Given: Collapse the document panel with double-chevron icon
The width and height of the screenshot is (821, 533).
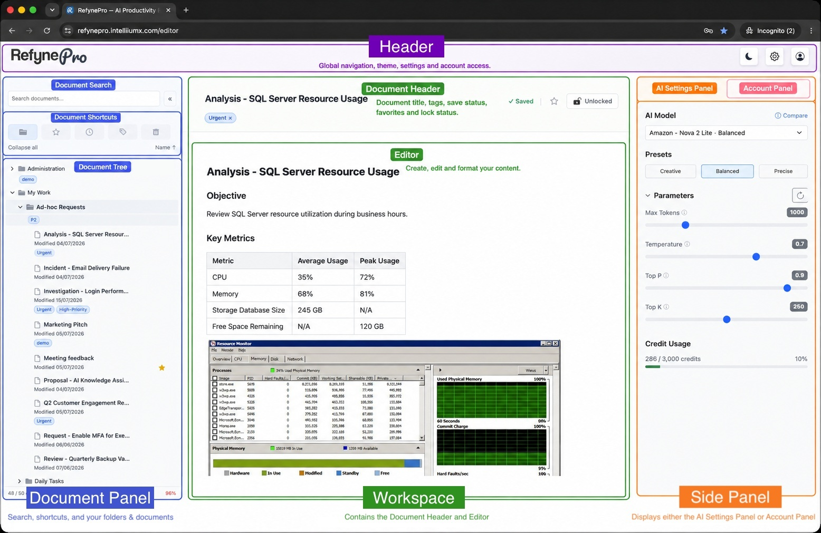Looking at the screenshot, I should (x=170, y=99).
